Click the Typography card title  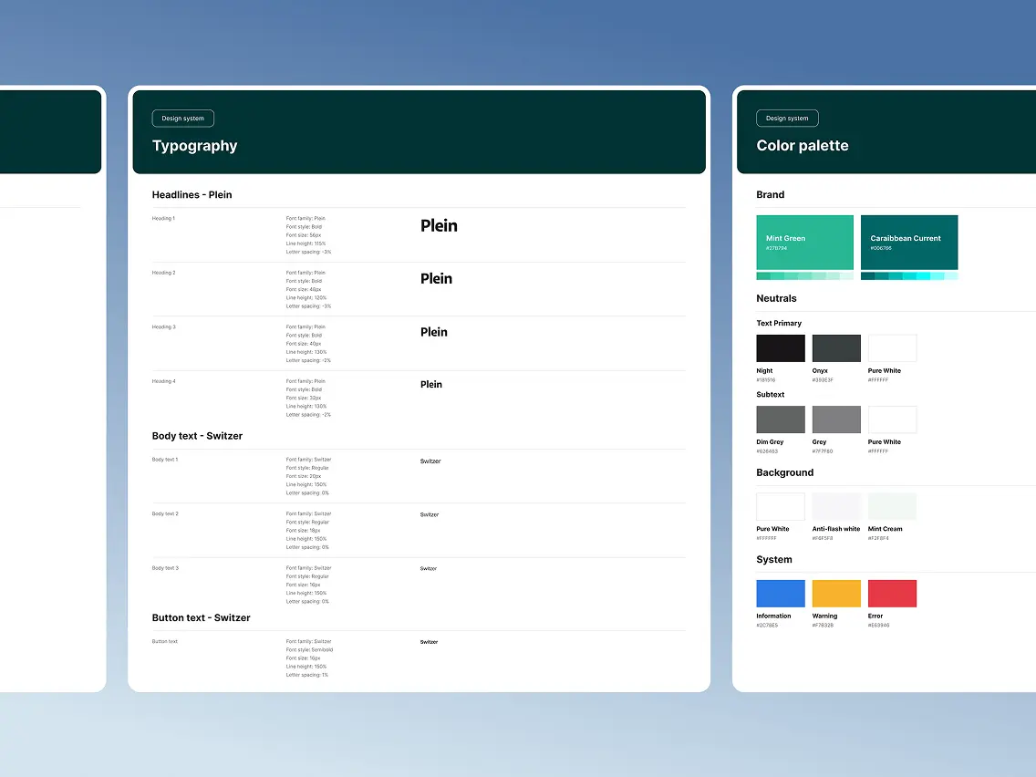[x=194, y=146]
